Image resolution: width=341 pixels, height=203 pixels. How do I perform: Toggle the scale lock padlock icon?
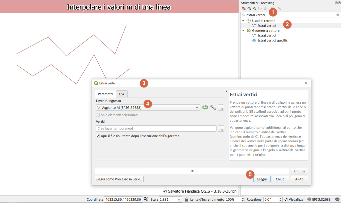point(187,199)
